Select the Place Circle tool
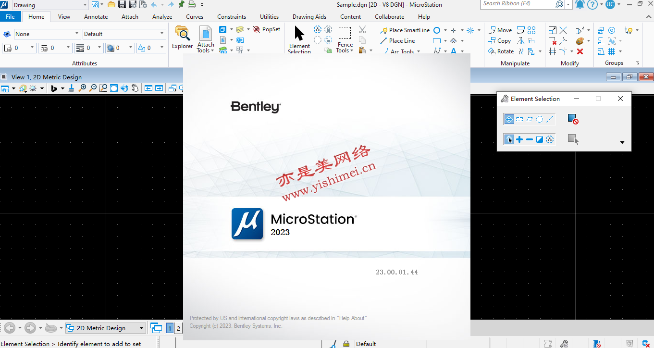Viewport: 654px width, 348px height. click(x=437, y=30)
